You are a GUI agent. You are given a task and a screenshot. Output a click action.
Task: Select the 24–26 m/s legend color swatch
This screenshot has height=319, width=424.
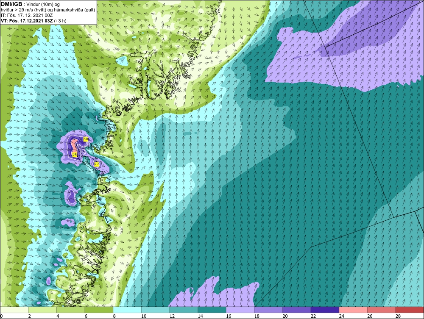click(353, 310)
